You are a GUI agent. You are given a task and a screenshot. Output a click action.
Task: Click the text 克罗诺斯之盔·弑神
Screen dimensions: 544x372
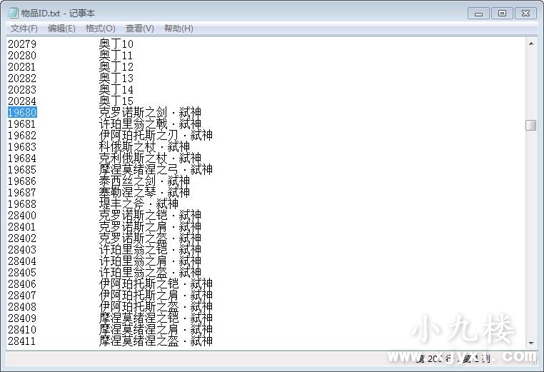[x=150, y=238]
